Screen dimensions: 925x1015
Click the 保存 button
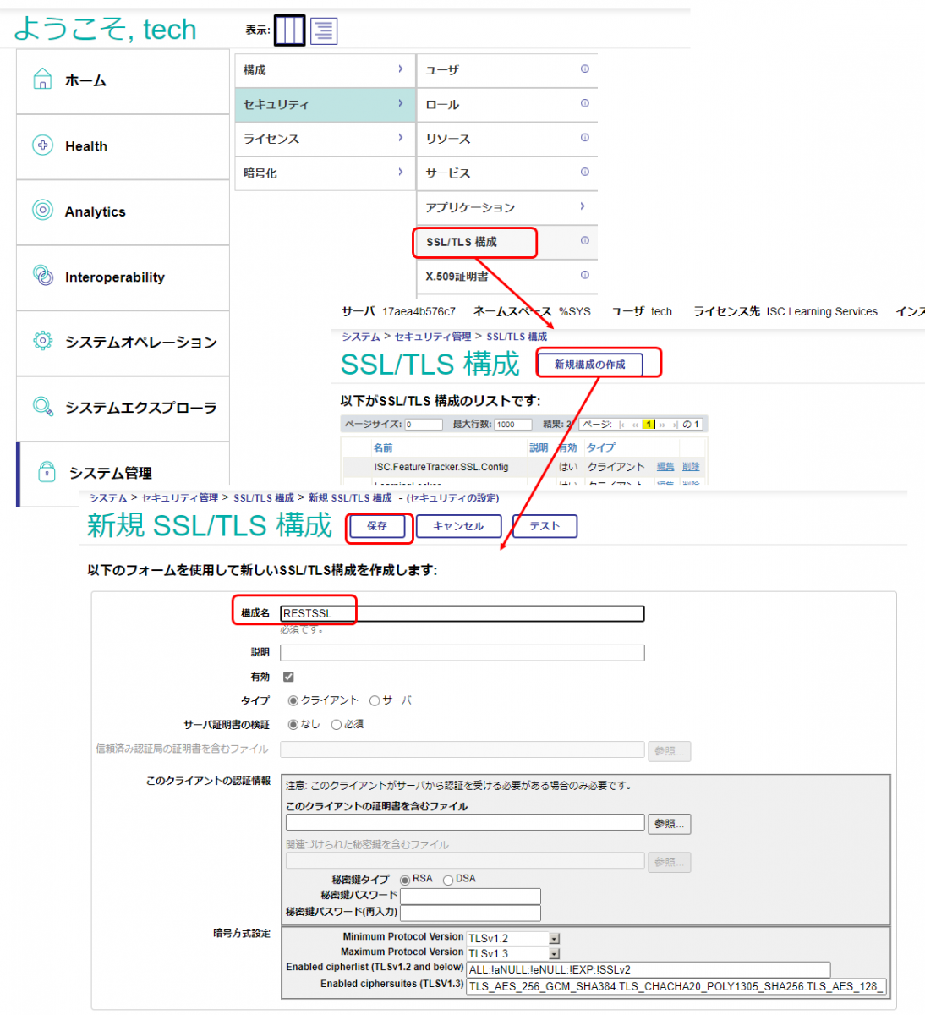pos(377,526)
